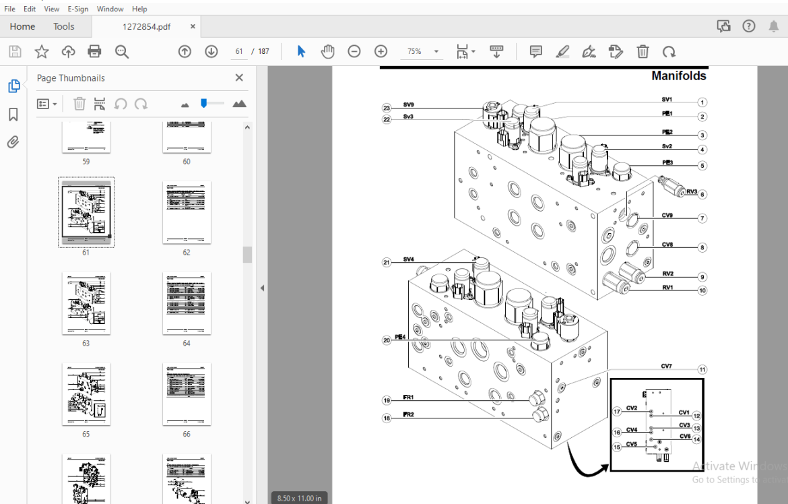Select page 66 thumbnail
This screenshot has height=504, width=788.
(187, 394)
